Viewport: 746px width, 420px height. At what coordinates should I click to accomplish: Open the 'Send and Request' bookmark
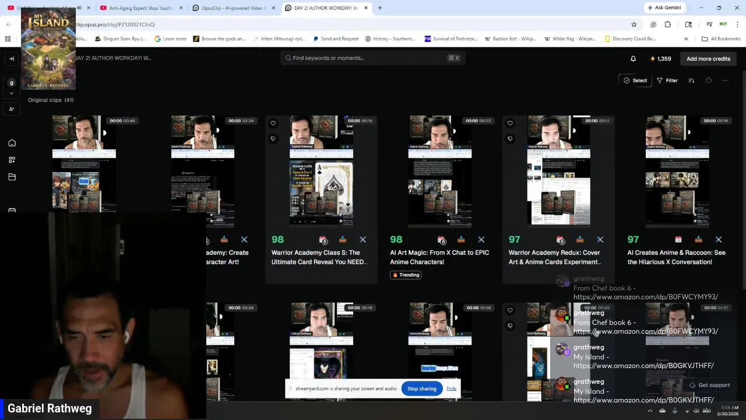[336, 39]
